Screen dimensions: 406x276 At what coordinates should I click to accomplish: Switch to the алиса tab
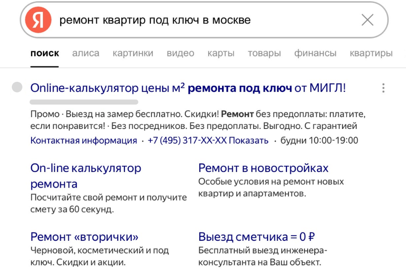pyautogui.click(x=86, y=53)
